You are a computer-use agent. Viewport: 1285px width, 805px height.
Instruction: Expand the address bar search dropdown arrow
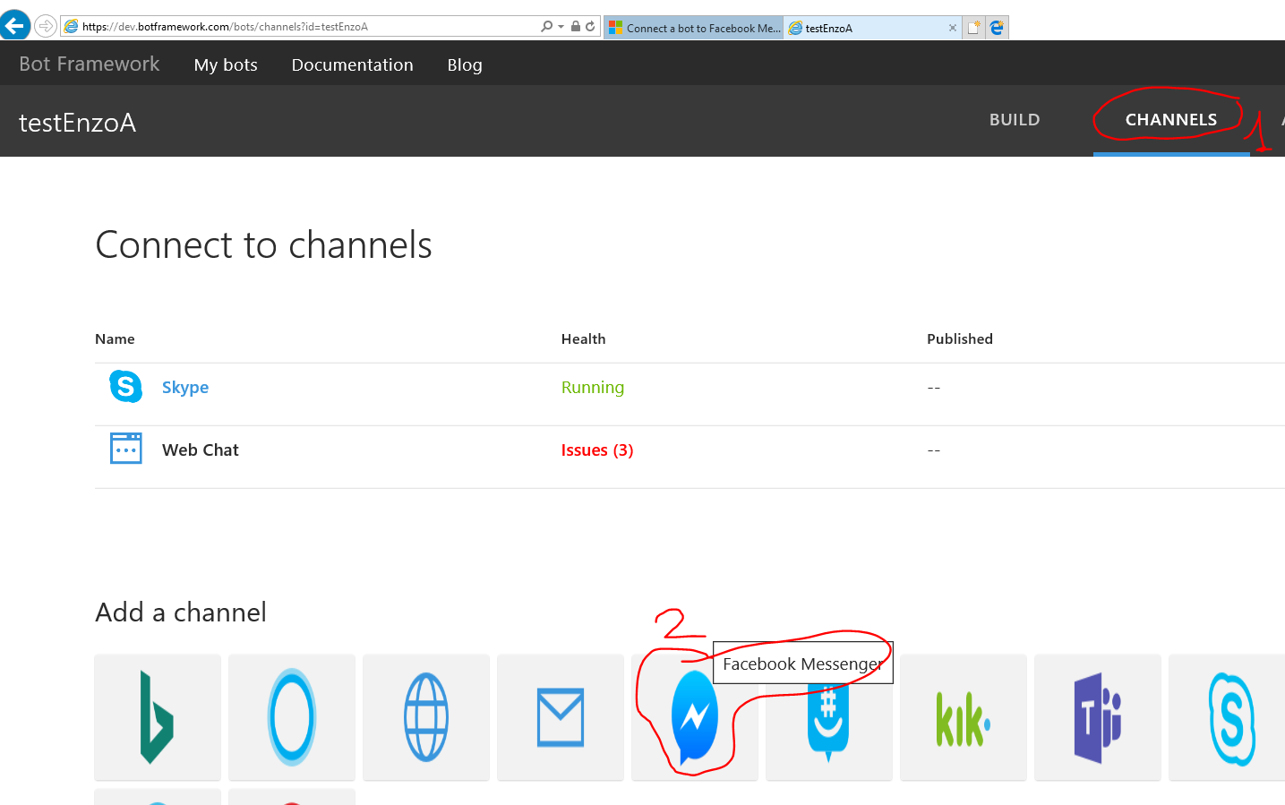click(561, 27)
